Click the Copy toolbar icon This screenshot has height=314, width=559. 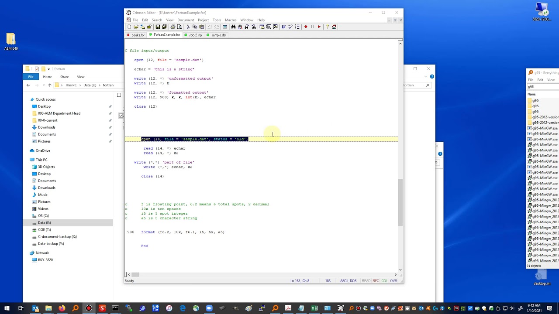(x=195, y=27)
